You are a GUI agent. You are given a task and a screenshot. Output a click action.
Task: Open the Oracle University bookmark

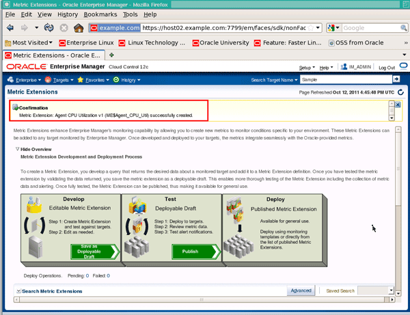coord(221,42)
